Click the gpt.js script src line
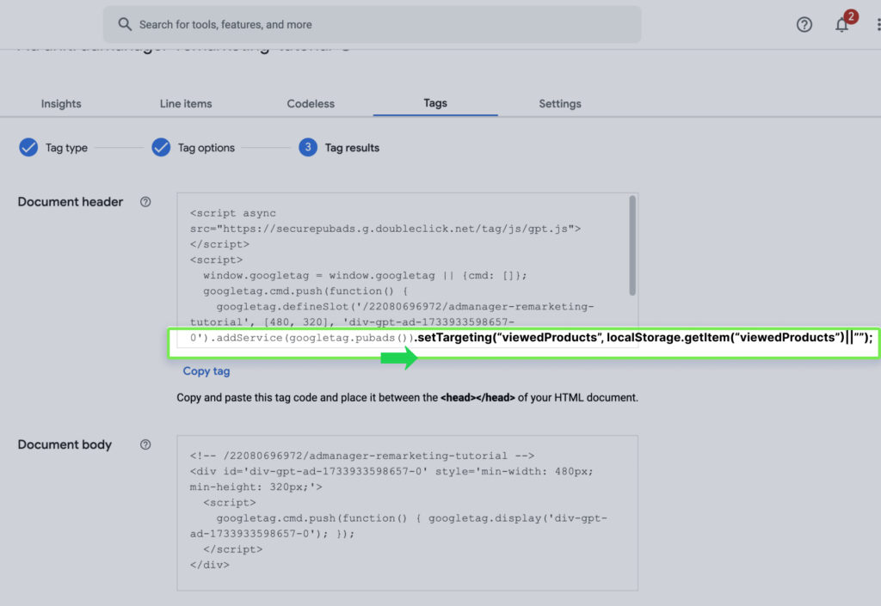 pyautogui.click(x=385, y=229)
